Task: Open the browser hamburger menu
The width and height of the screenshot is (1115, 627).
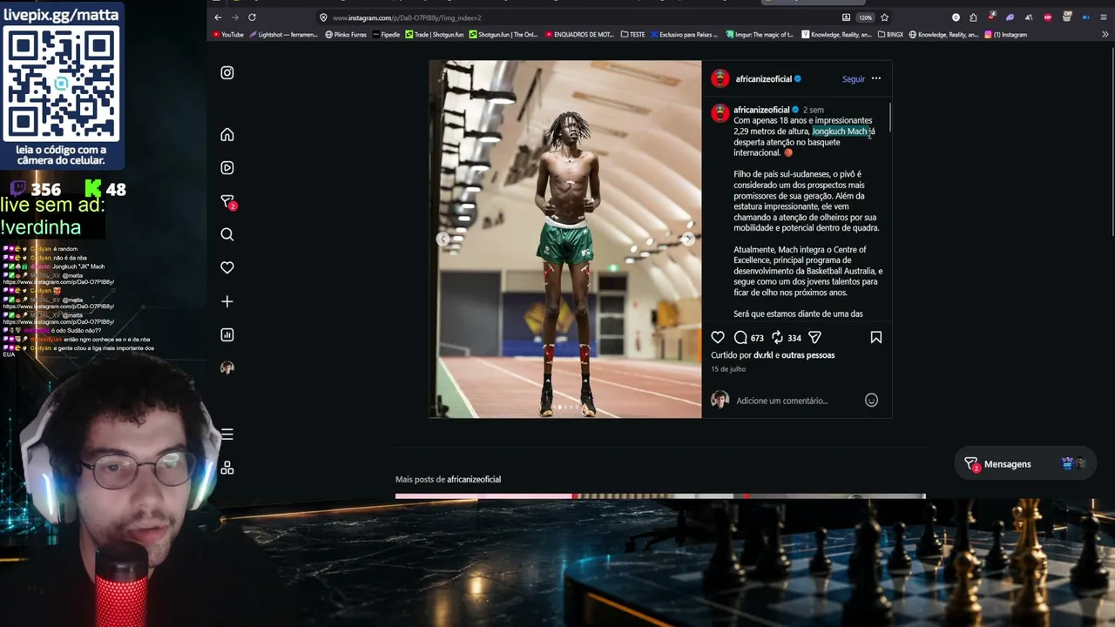Action: point(1105,17)
